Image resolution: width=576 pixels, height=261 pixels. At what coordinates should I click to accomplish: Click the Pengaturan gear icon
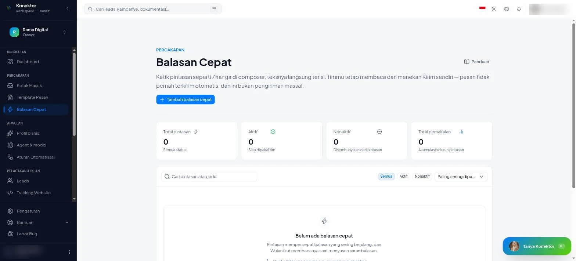tap(10, 211)
